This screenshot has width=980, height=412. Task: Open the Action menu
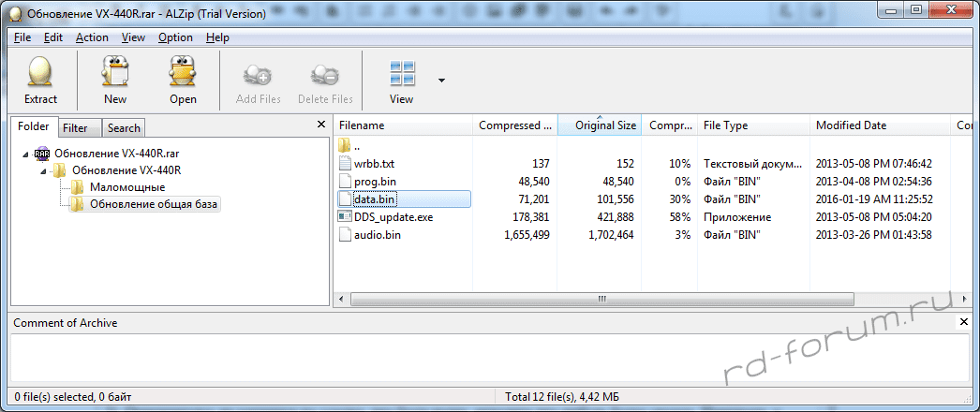(92, 37)
